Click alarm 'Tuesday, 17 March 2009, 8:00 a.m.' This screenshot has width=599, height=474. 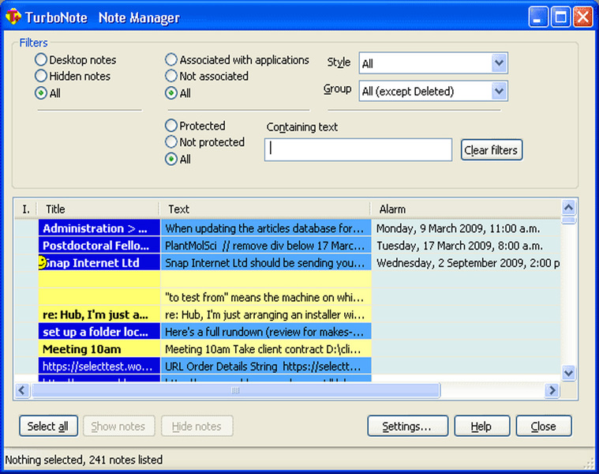(459, 246)
